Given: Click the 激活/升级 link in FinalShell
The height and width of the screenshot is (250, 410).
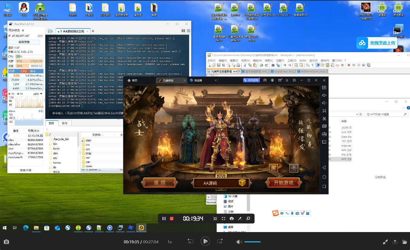Looking at the screenshot, I should click(26, 170).
